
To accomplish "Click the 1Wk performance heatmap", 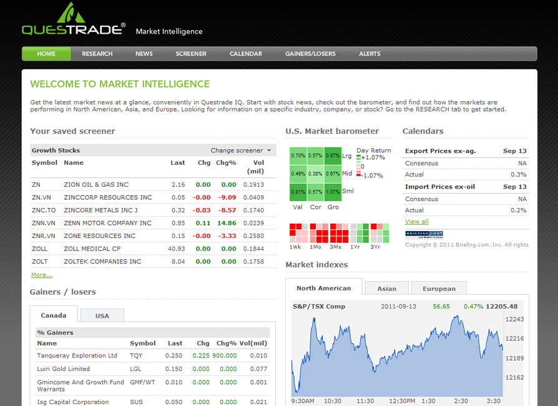I will click(298, 232).
